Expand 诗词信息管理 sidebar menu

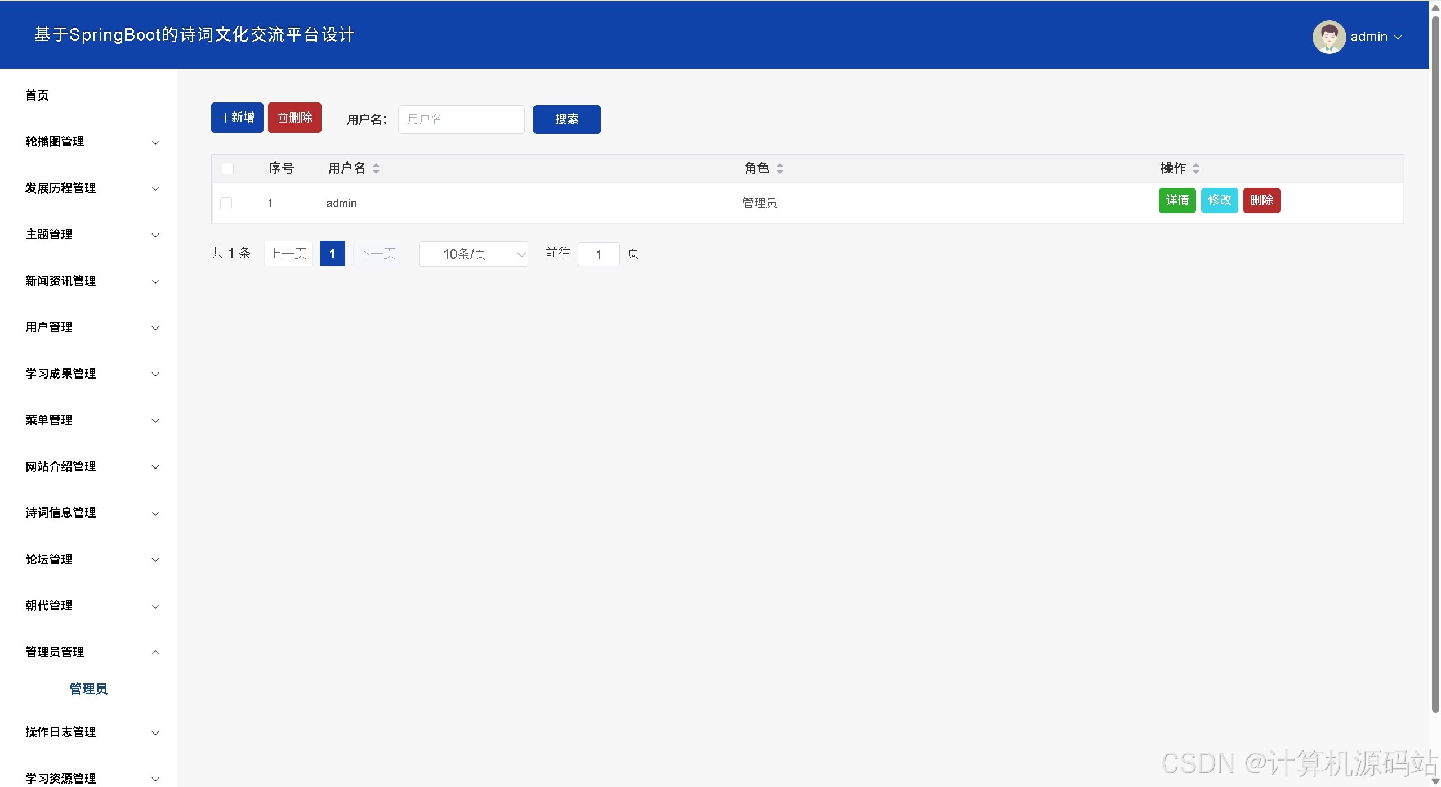click(88, 513)
